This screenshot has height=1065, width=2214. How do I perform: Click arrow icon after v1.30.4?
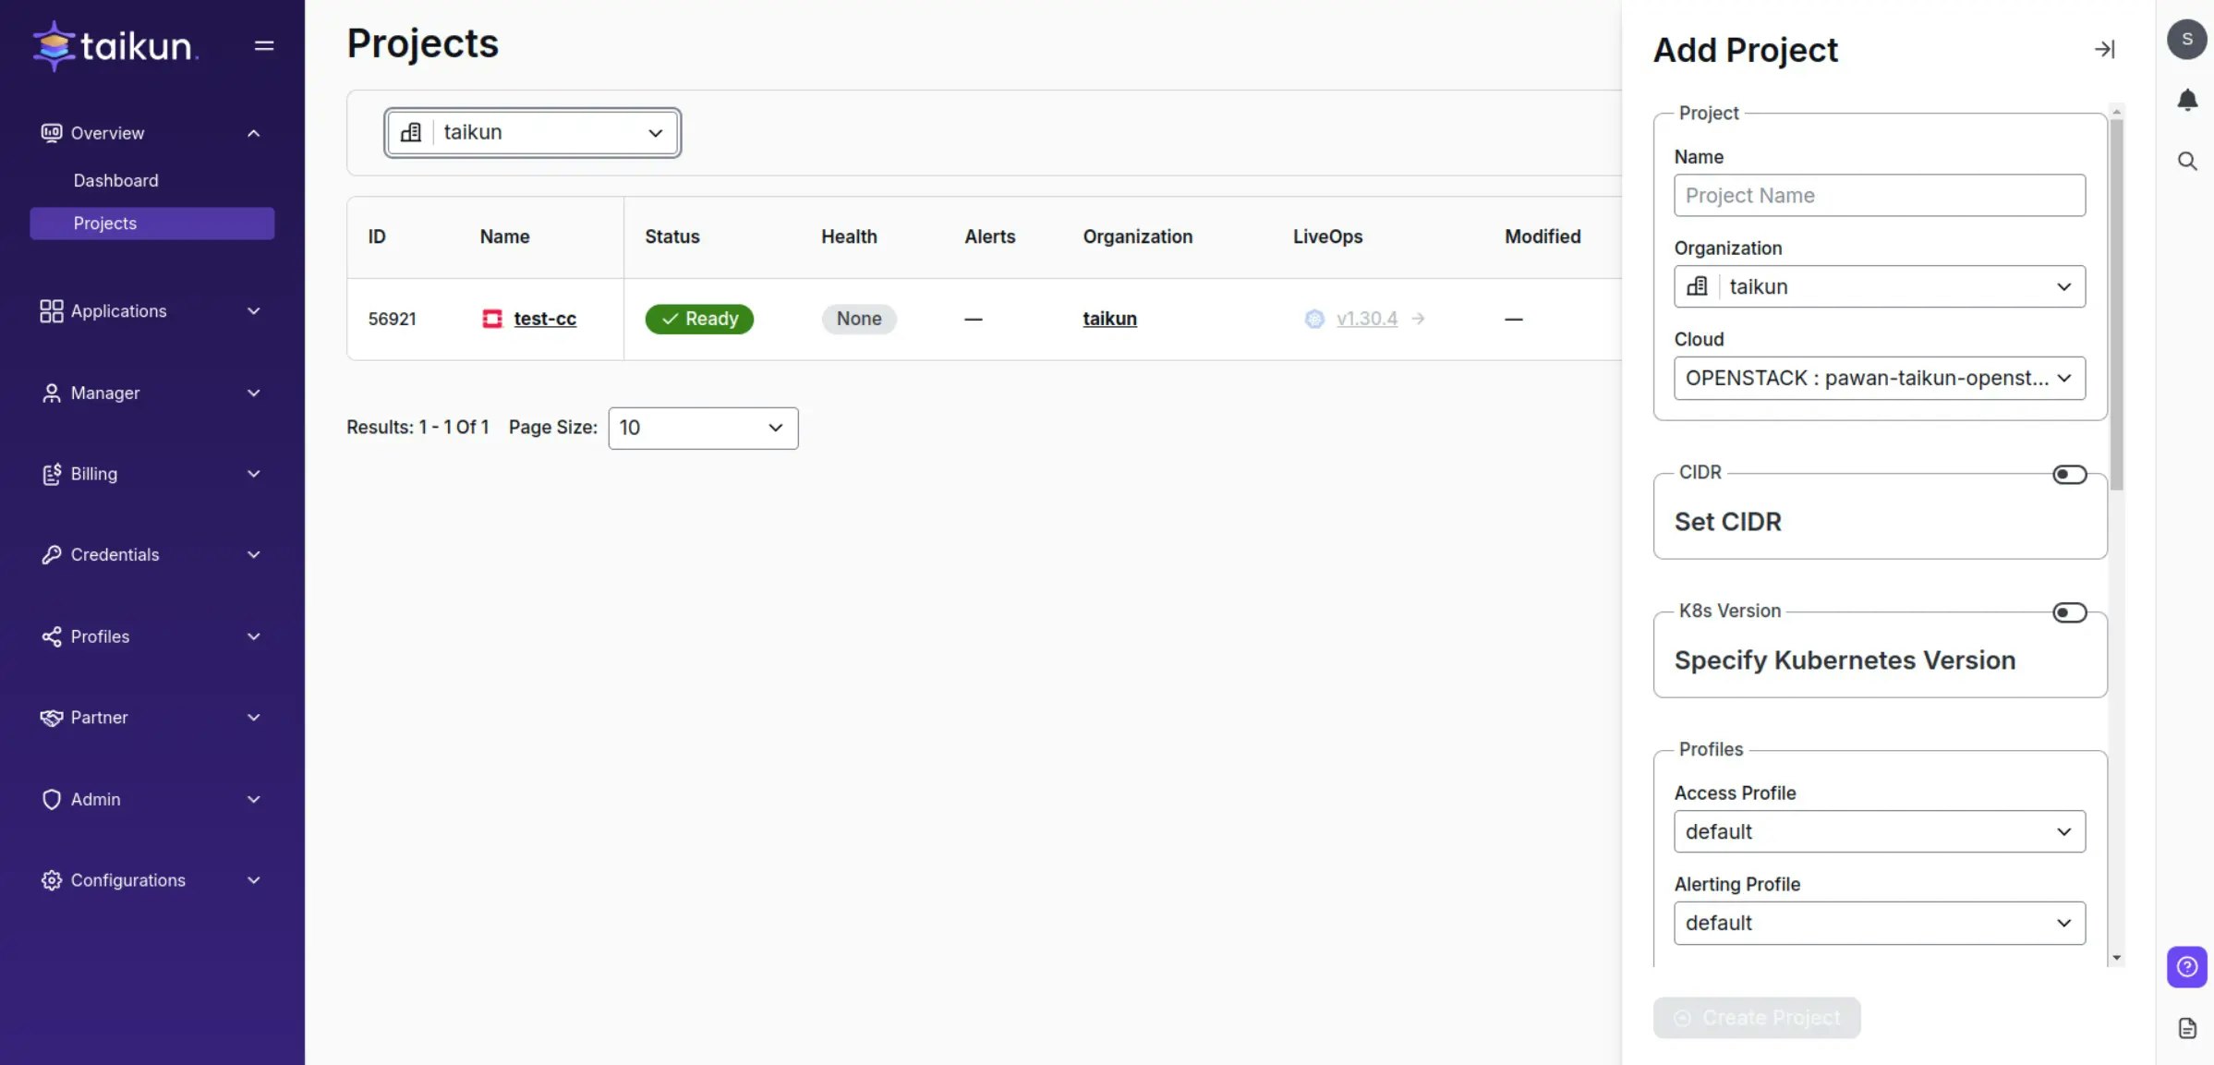(x=1418, y=319)
